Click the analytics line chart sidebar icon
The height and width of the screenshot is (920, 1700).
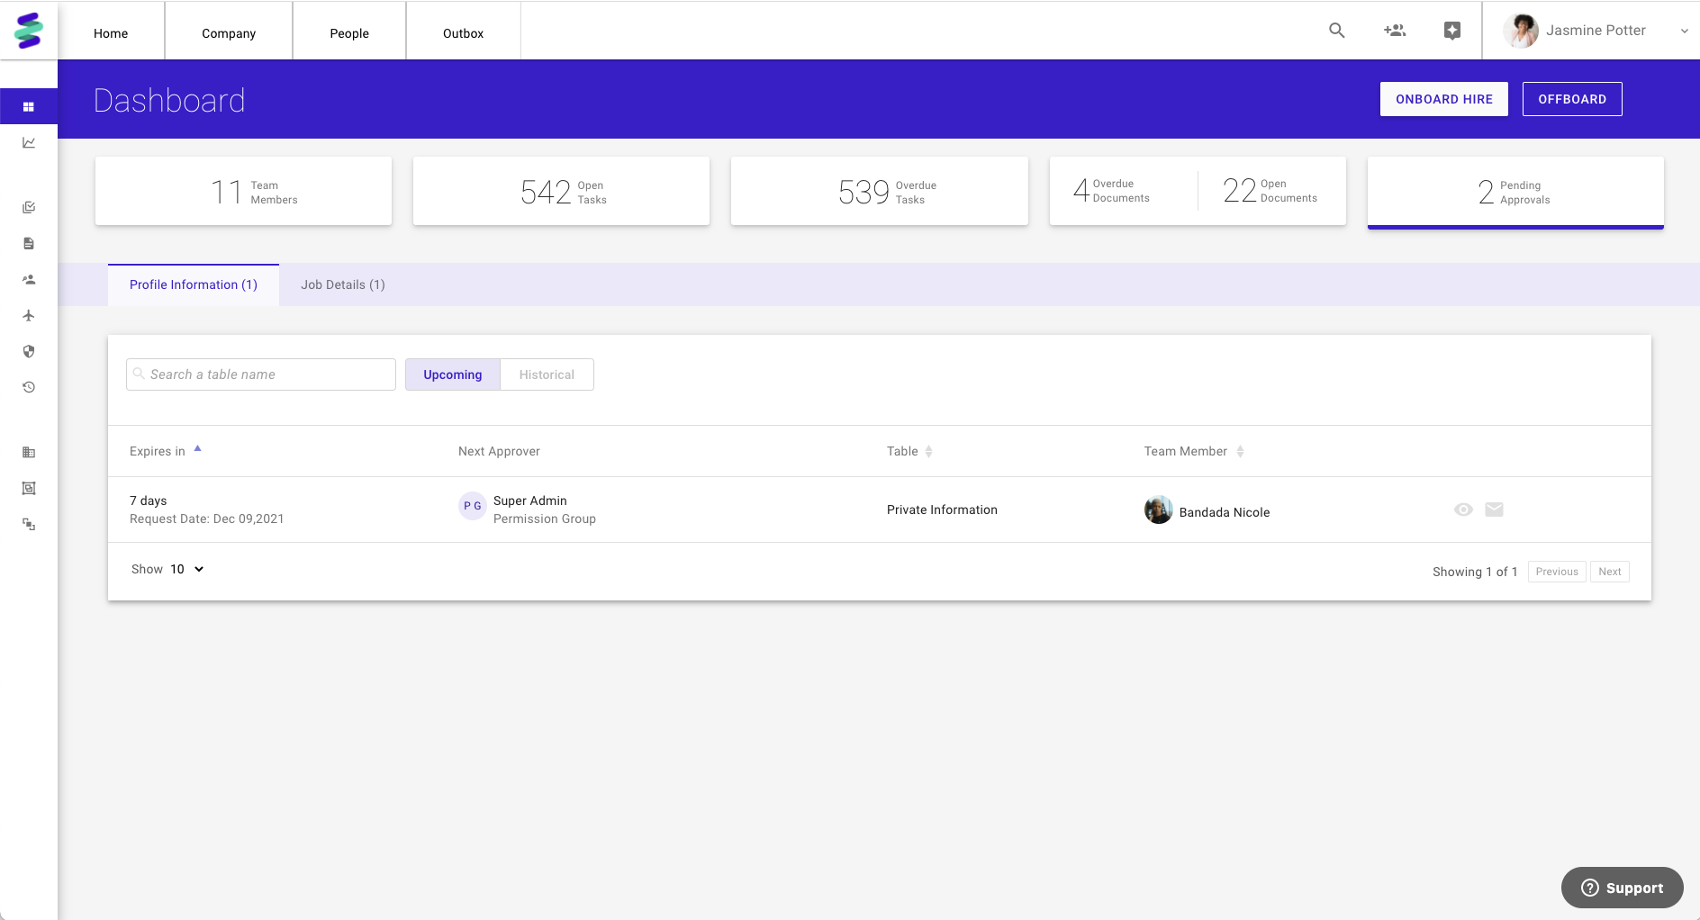coord(29,142)
